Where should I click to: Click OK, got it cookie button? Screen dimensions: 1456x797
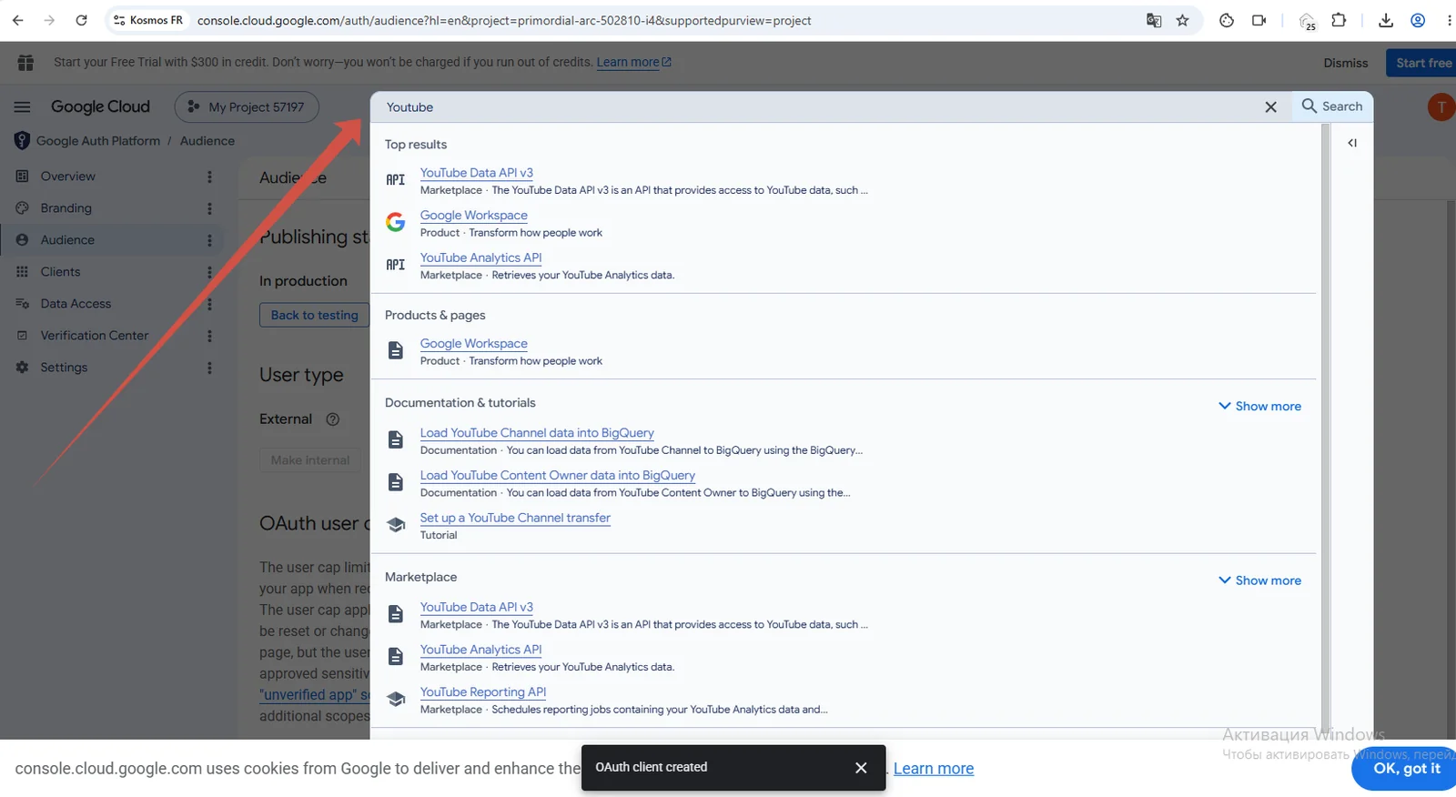click(x=1406, y=769)
